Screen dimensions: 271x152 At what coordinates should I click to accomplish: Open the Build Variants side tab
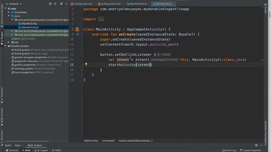click(x=2, y=117)
